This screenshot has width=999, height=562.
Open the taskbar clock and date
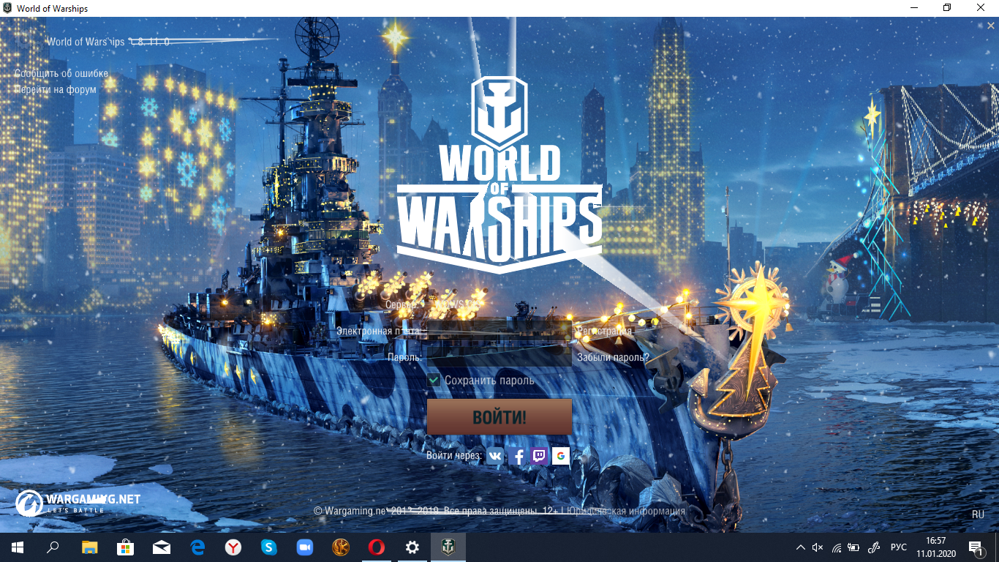[x=936, y=547]
